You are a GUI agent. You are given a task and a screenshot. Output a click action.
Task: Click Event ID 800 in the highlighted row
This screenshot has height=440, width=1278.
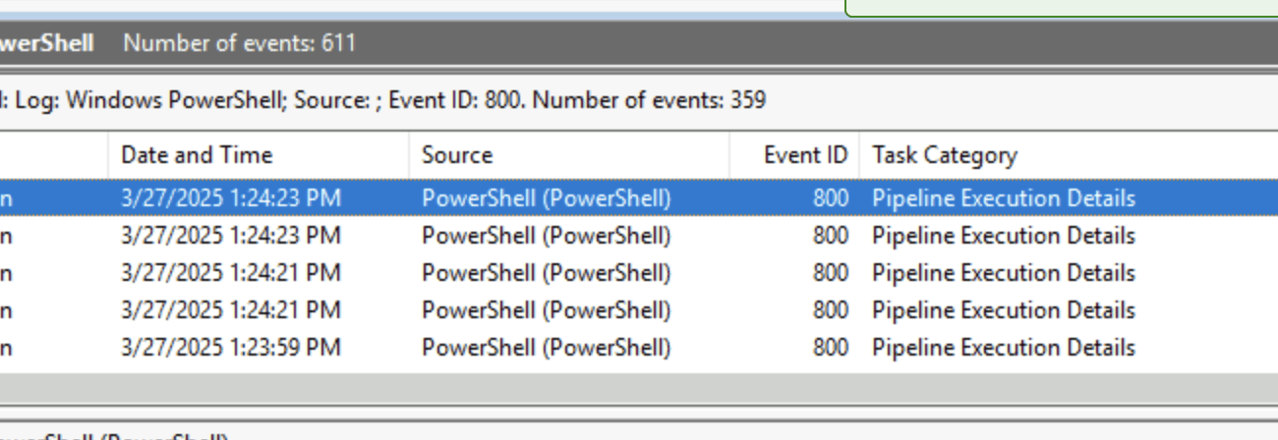tap(830, 198)
